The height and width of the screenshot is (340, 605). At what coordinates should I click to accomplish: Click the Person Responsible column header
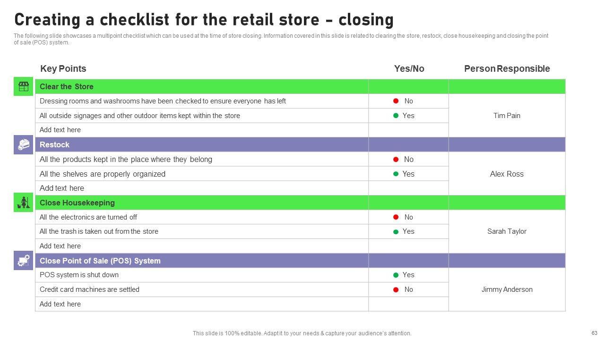(x=507, y=68)
